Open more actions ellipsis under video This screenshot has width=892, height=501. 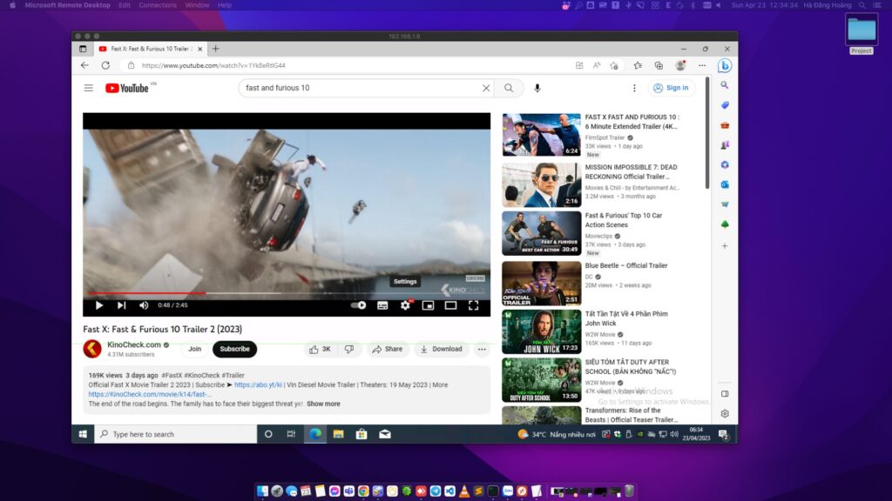pyautogui.click(x=482, y=350)
